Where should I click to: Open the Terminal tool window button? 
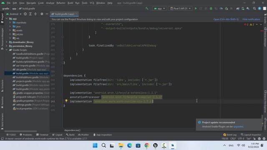click(x=42, y=135)
